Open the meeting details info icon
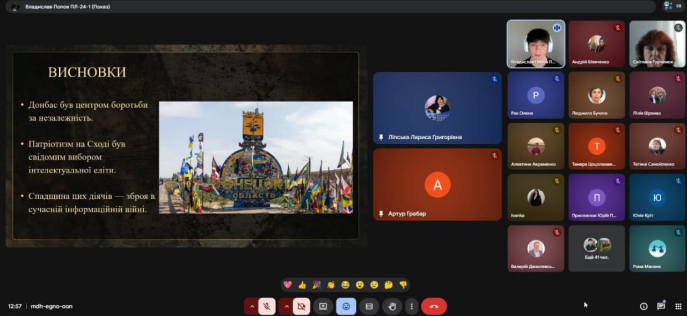The image size is (687, 316). click(644, 306)
